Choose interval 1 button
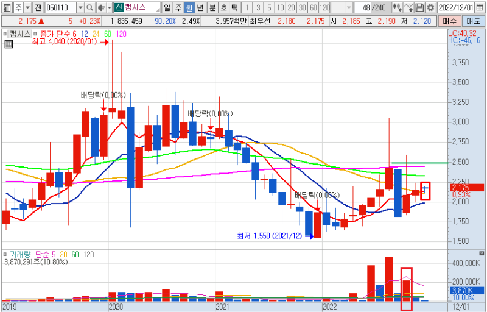 click(x=247, y=7)
